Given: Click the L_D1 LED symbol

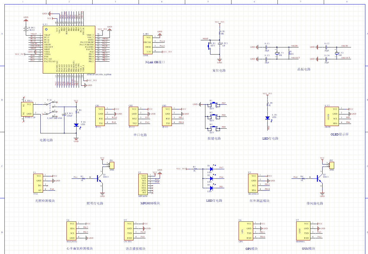Looking at the screenshot, I should 267,118.
